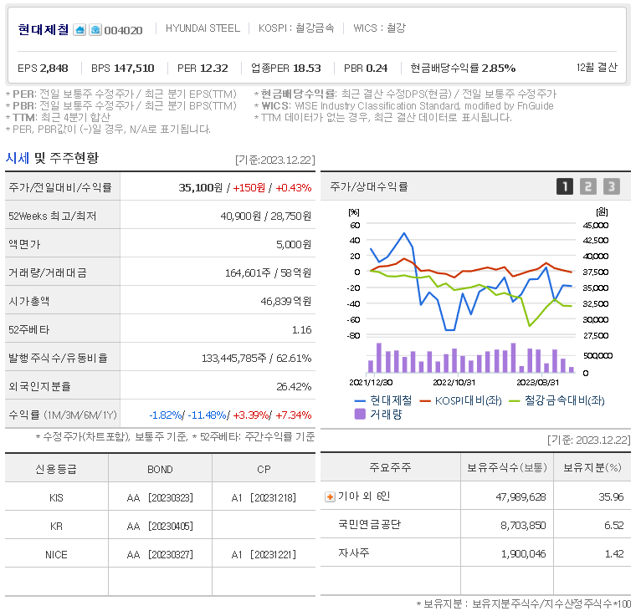Viewport: 641px width, 616px height.
Task: Toggle KOSPI대비(좌) red line legend
Action: 461,400
